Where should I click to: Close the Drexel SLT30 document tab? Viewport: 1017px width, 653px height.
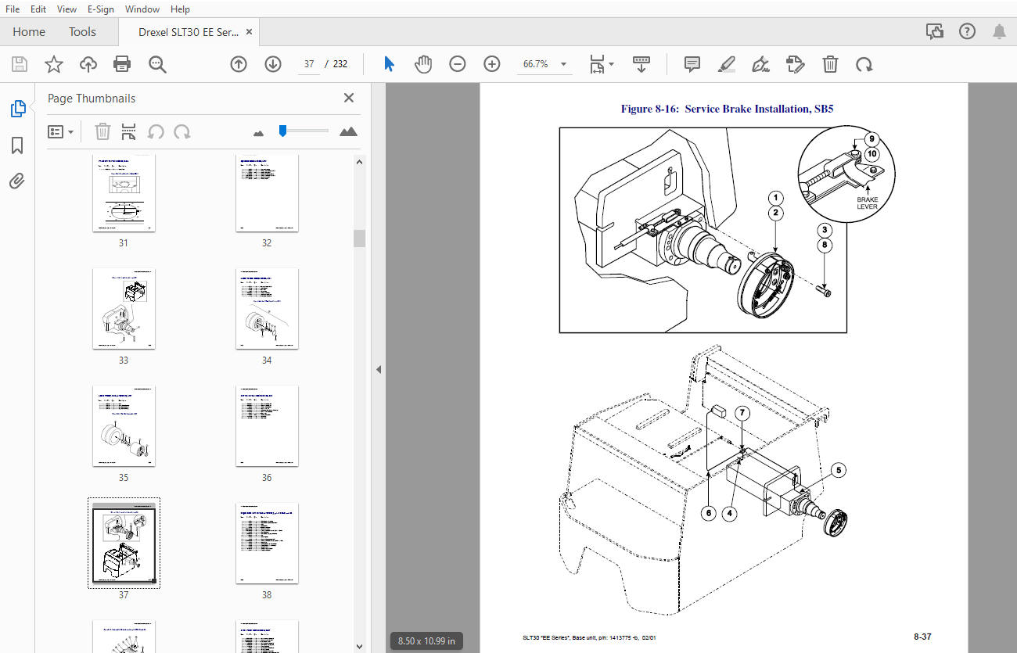(x=249, y=32)
